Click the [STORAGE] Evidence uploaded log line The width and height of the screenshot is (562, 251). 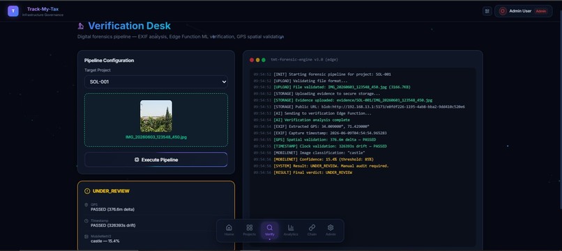(342, 100)
